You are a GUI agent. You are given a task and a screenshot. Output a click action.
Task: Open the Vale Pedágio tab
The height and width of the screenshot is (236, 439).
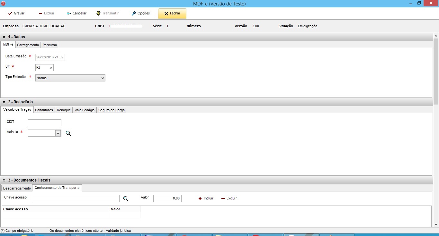click(85, 110)
